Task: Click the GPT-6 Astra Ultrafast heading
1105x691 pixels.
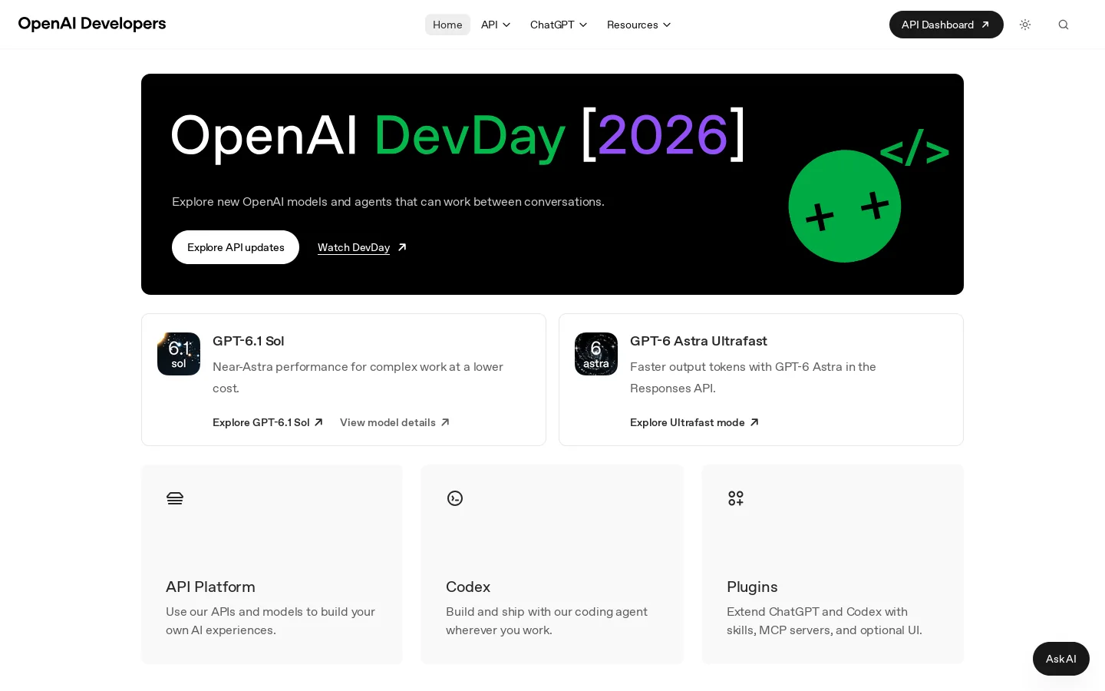Action: coord(698,341)
